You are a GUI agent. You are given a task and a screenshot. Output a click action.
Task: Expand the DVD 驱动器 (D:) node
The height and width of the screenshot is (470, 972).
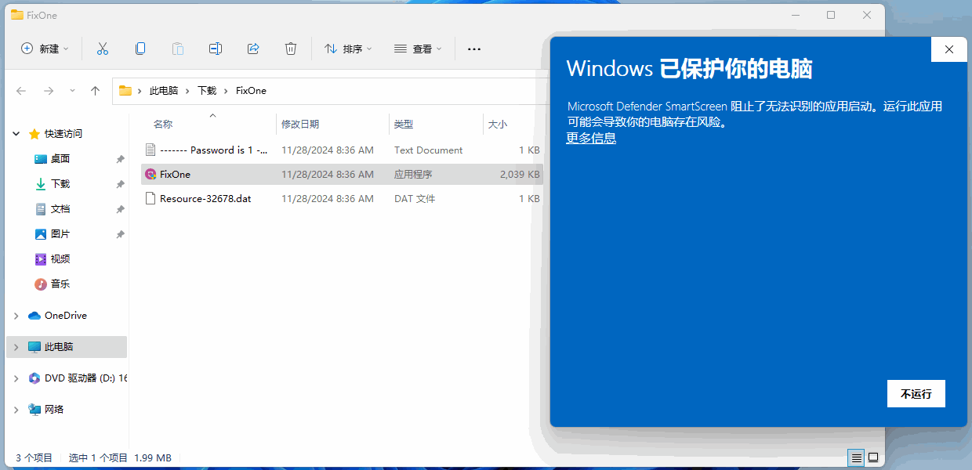click(x=16, y=378)
